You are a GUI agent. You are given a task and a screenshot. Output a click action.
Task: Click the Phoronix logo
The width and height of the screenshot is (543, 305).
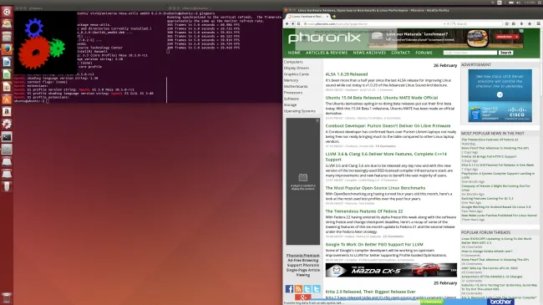324,38
